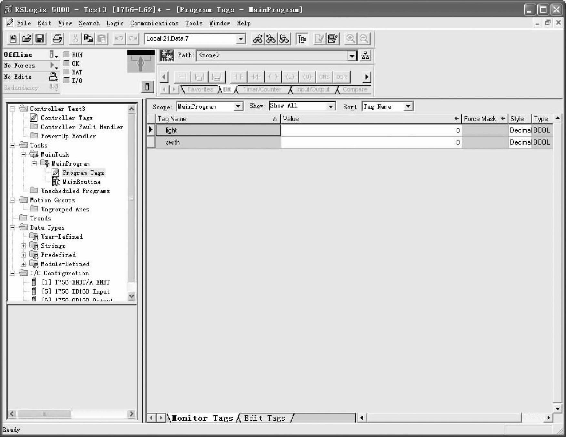Open the Logic menu
Image resolution: width=566 pixels, height=437 pixels.
(x=115, y=23)
